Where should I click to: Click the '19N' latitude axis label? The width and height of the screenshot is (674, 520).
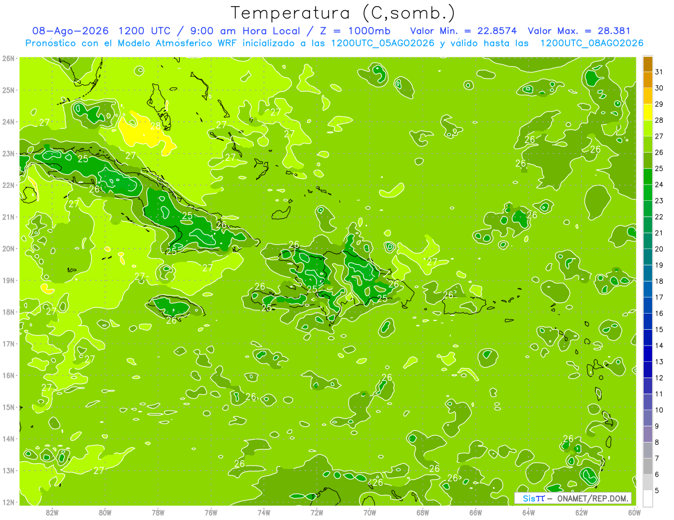point(8,280)
